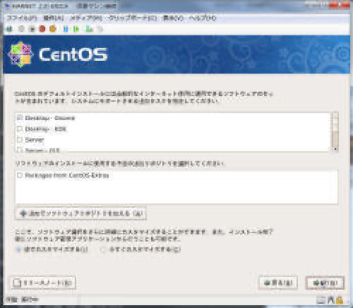Click the Back button
The height and width of the screenshot is (308, 353).
[x=278, y=283]
